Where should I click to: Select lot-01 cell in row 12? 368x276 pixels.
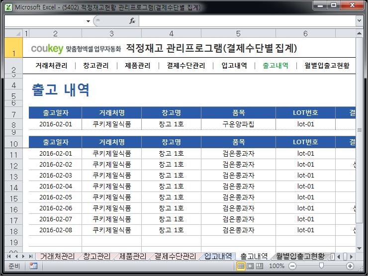pos(305,164)
